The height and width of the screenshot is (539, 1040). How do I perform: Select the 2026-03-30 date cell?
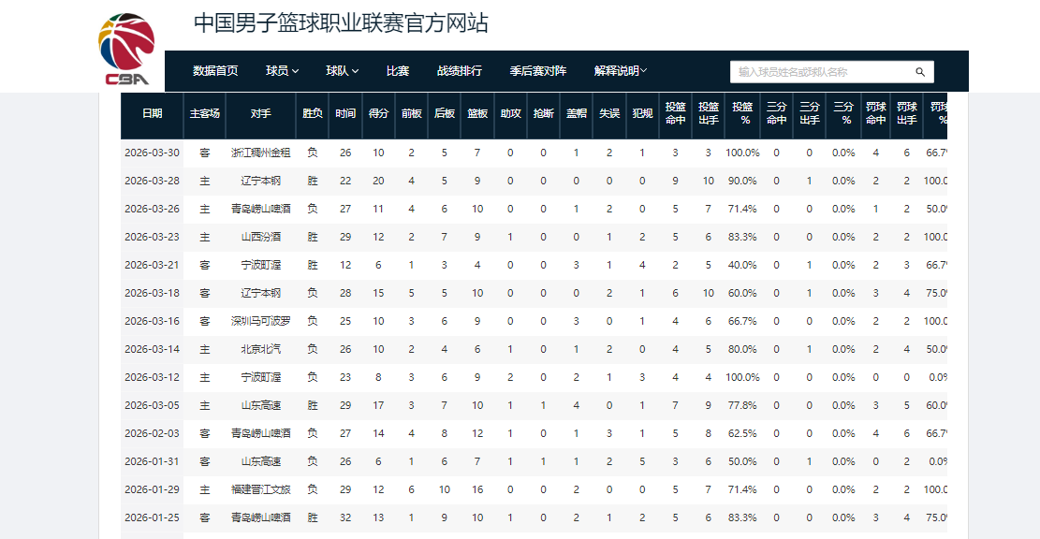click(x=152, y=153)
